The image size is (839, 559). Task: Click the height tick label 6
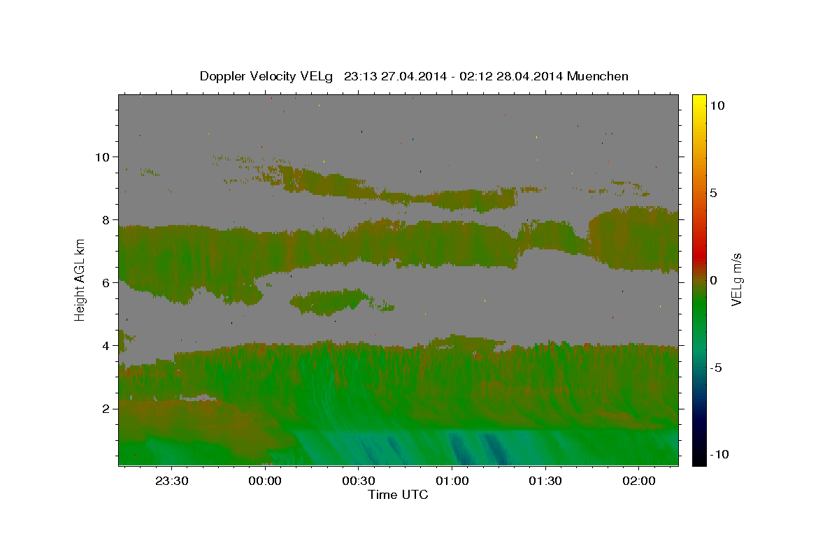[106, 282]
